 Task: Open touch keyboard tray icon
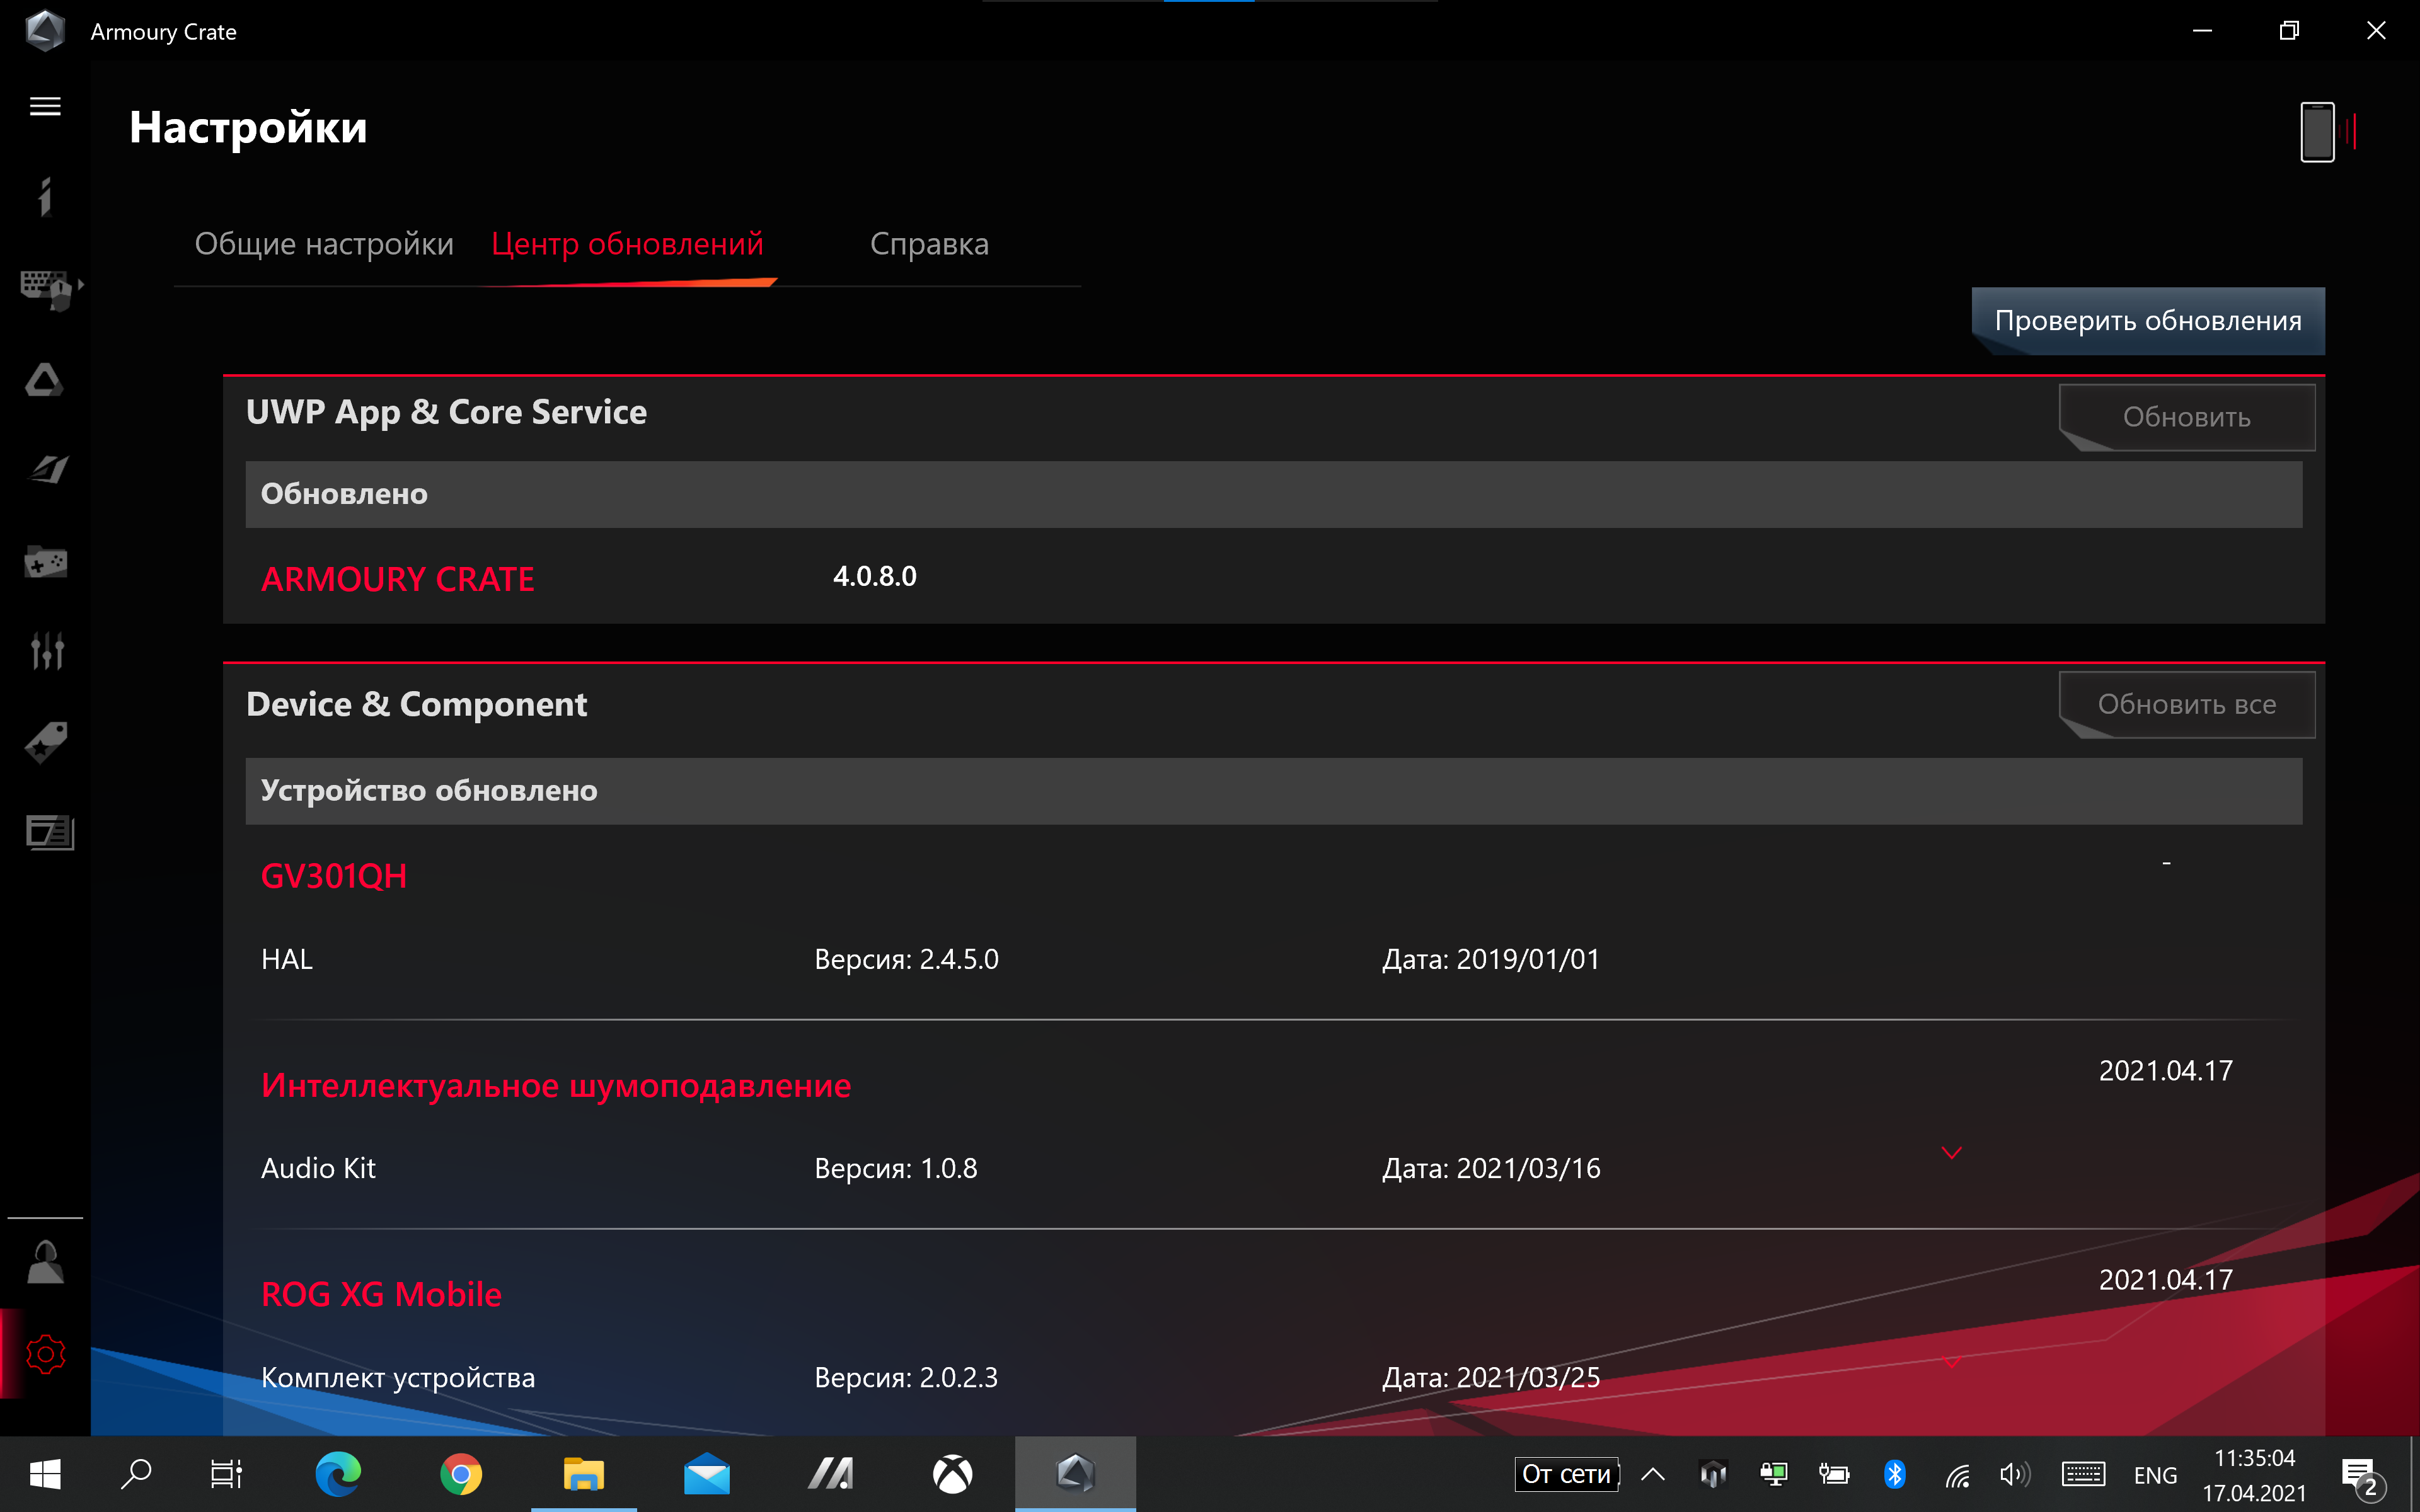click(x=2083, y=1474)
